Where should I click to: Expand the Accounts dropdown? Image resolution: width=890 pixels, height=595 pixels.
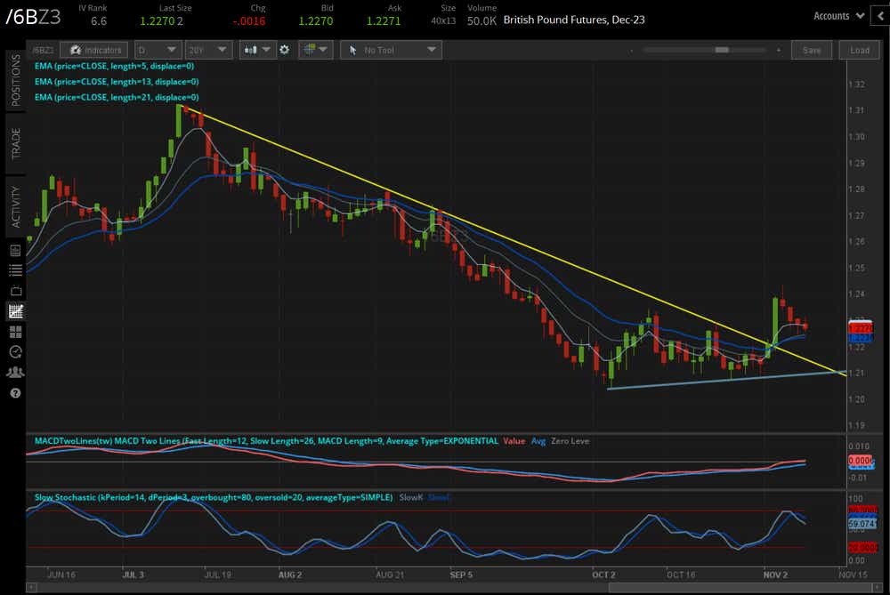pos(838,16)
